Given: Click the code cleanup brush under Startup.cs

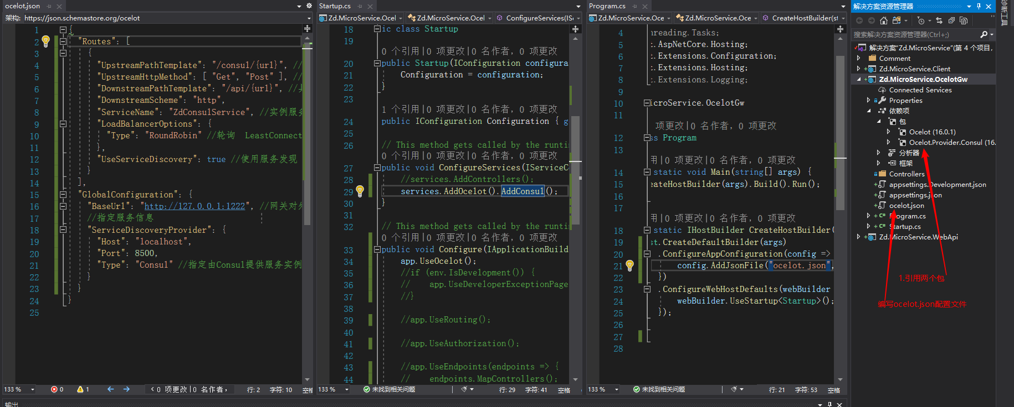Looking at the screenshot, I should (x=465, y=389).
